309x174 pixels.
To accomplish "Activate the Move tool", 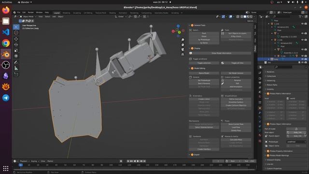I will pos(16,39).
